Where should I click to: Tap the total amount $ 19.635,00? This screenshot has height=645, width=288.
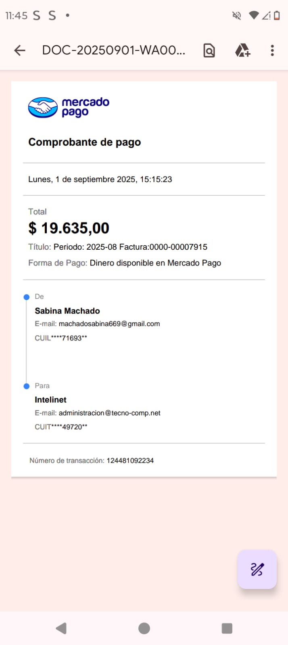pyautogui.click(x=69, y=228)
